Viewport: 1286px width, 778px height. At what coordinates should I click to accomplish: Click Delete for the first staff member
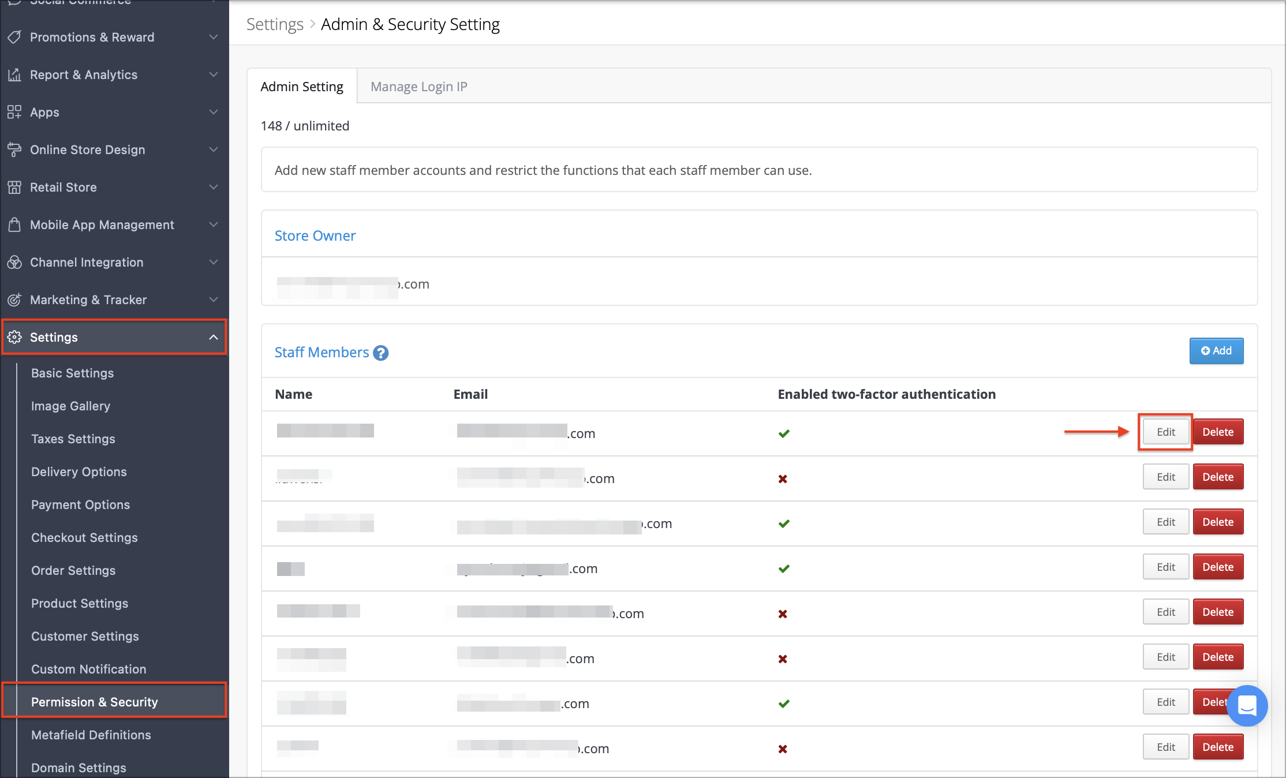tap(1218, 432)
